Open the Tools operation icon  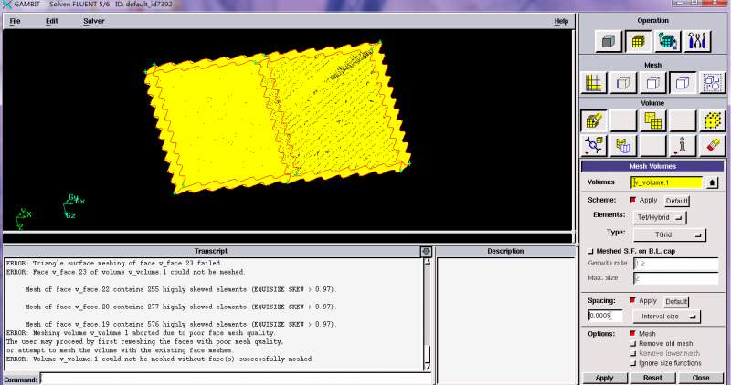pos(697,42)
